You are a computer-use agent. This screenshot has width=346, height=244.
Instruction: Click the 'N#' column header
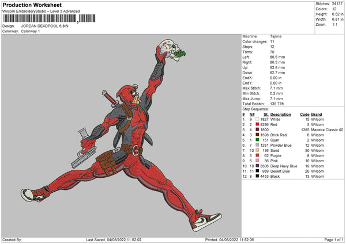click(x=252, y=115)
